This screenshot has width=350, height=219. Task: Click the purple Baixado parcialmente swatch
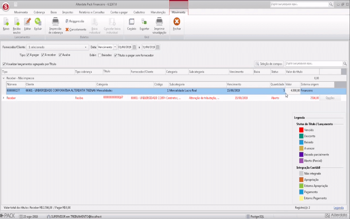click(301, 155)
